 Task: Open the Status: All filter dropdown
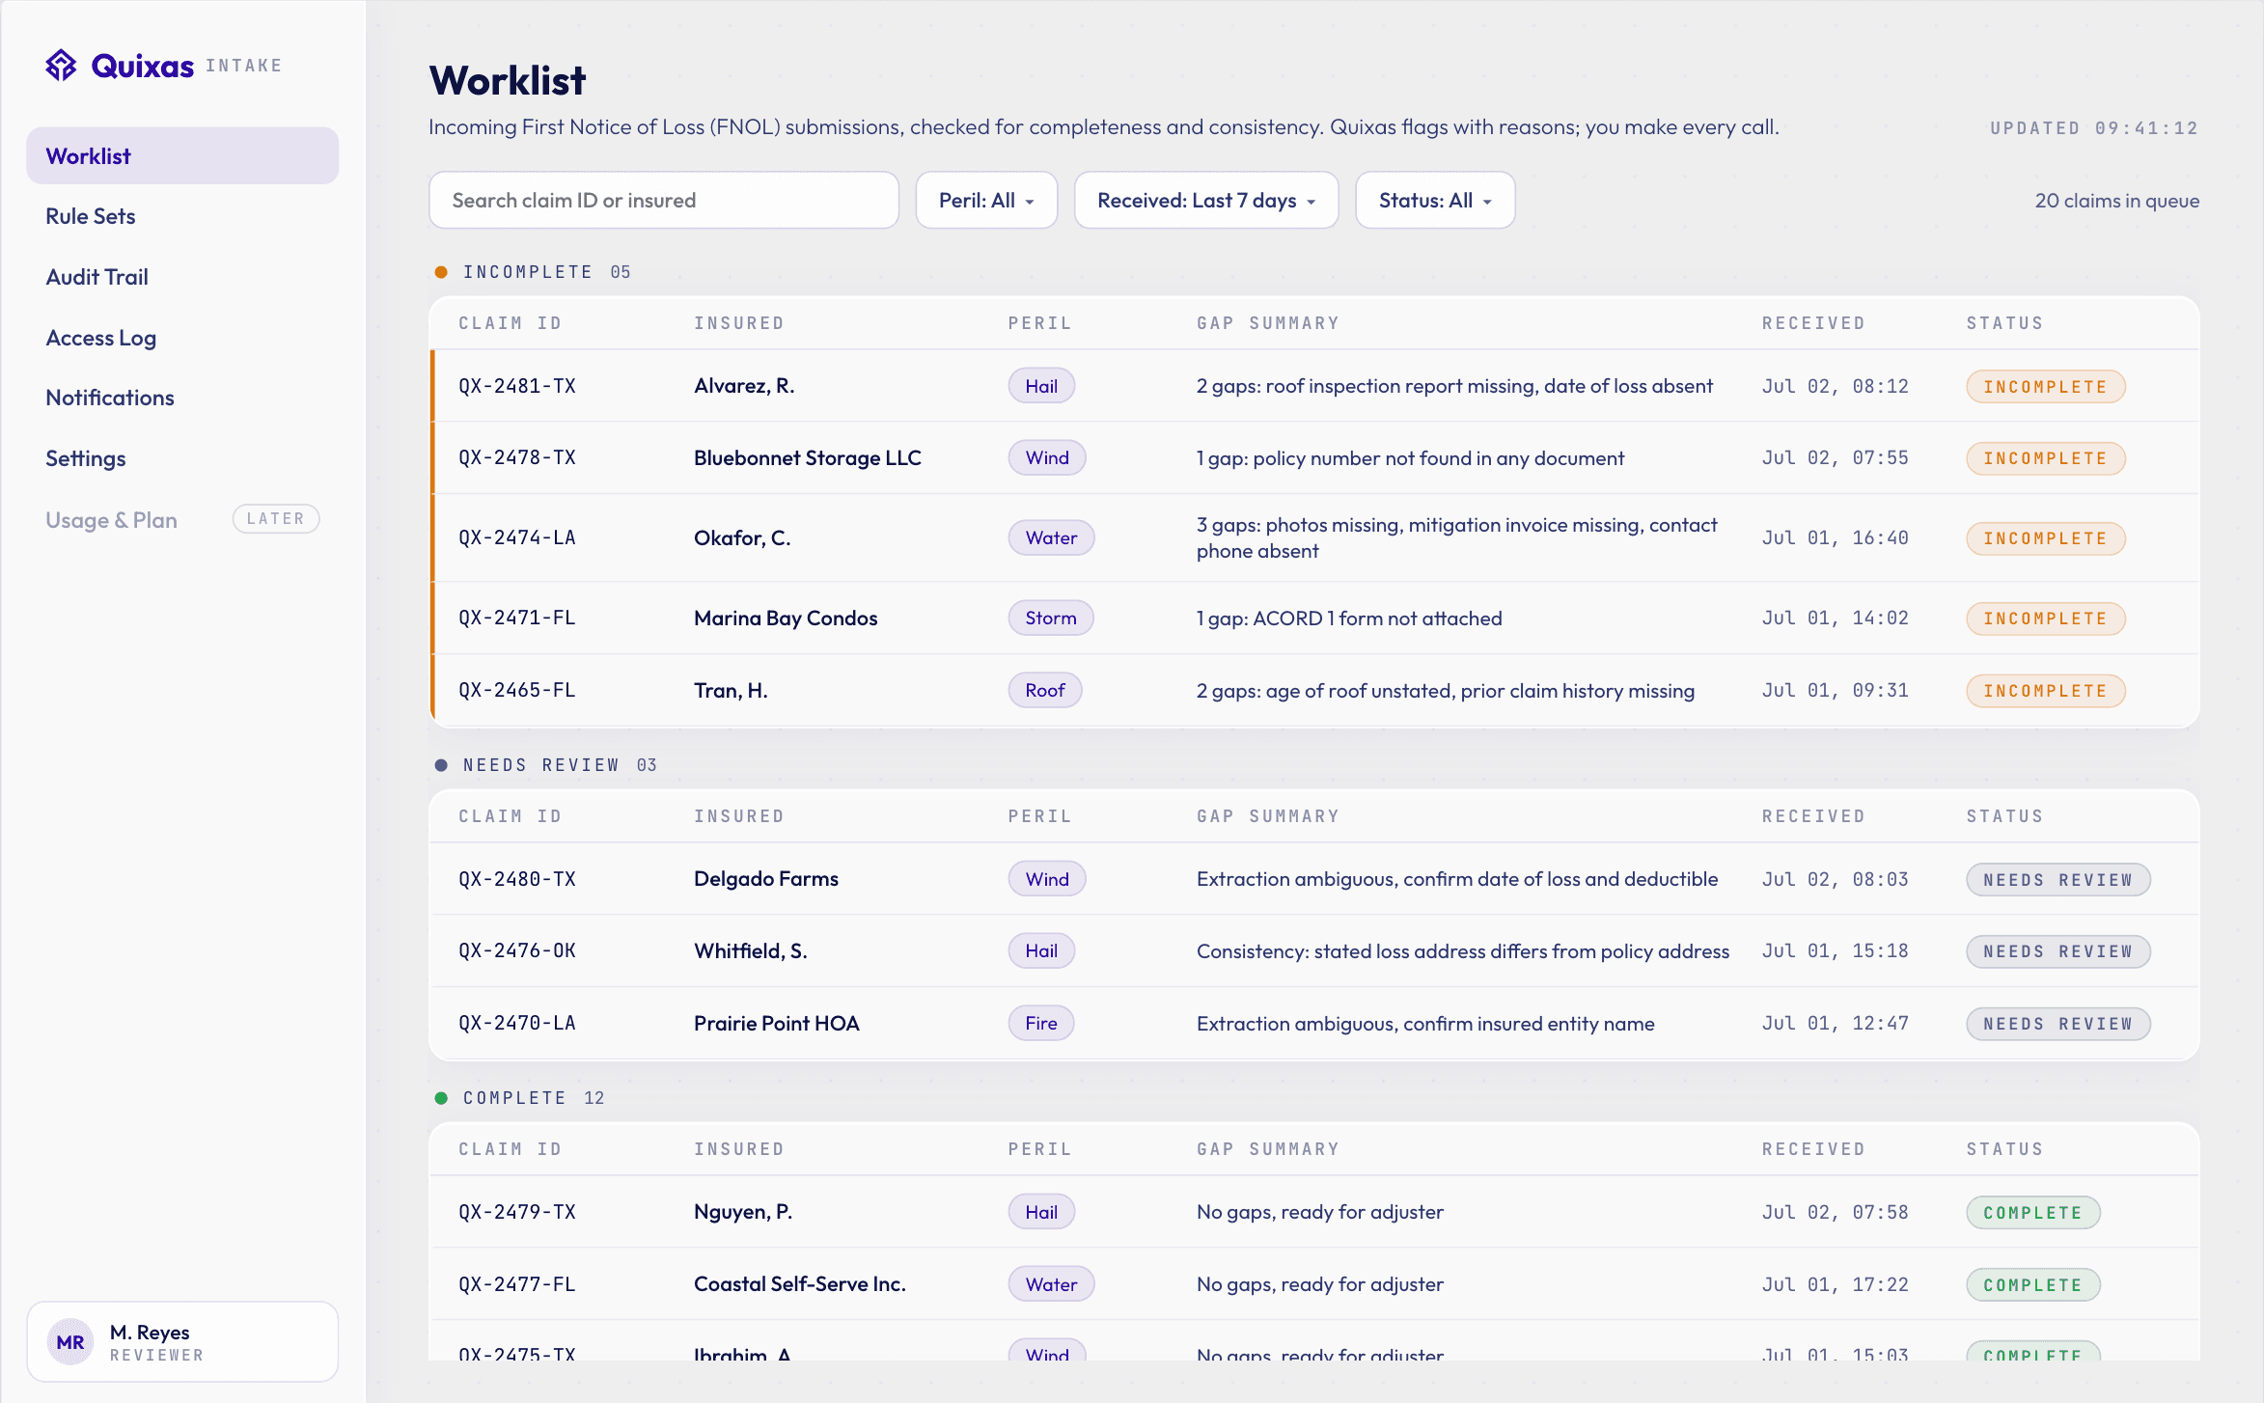click(x=1435, y=200)
